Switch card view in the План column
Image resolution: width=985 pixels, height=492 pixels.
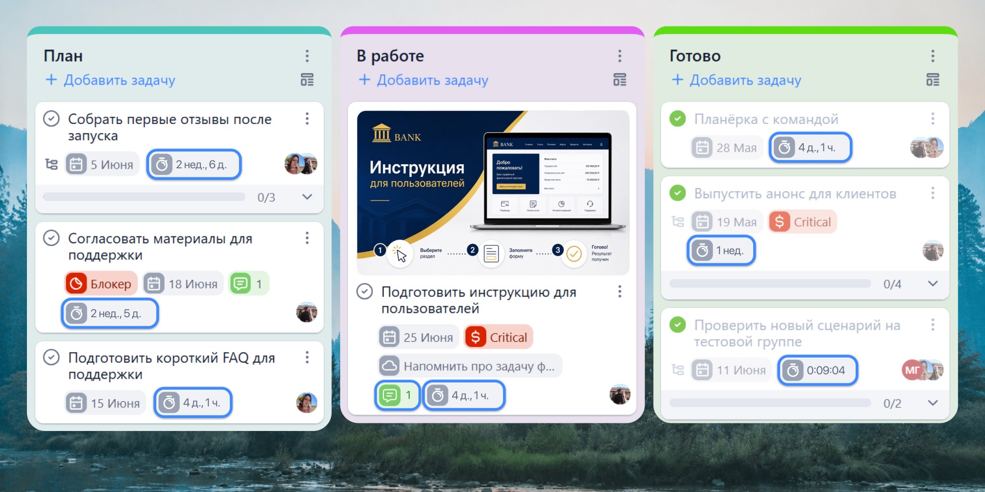[307, 80]
